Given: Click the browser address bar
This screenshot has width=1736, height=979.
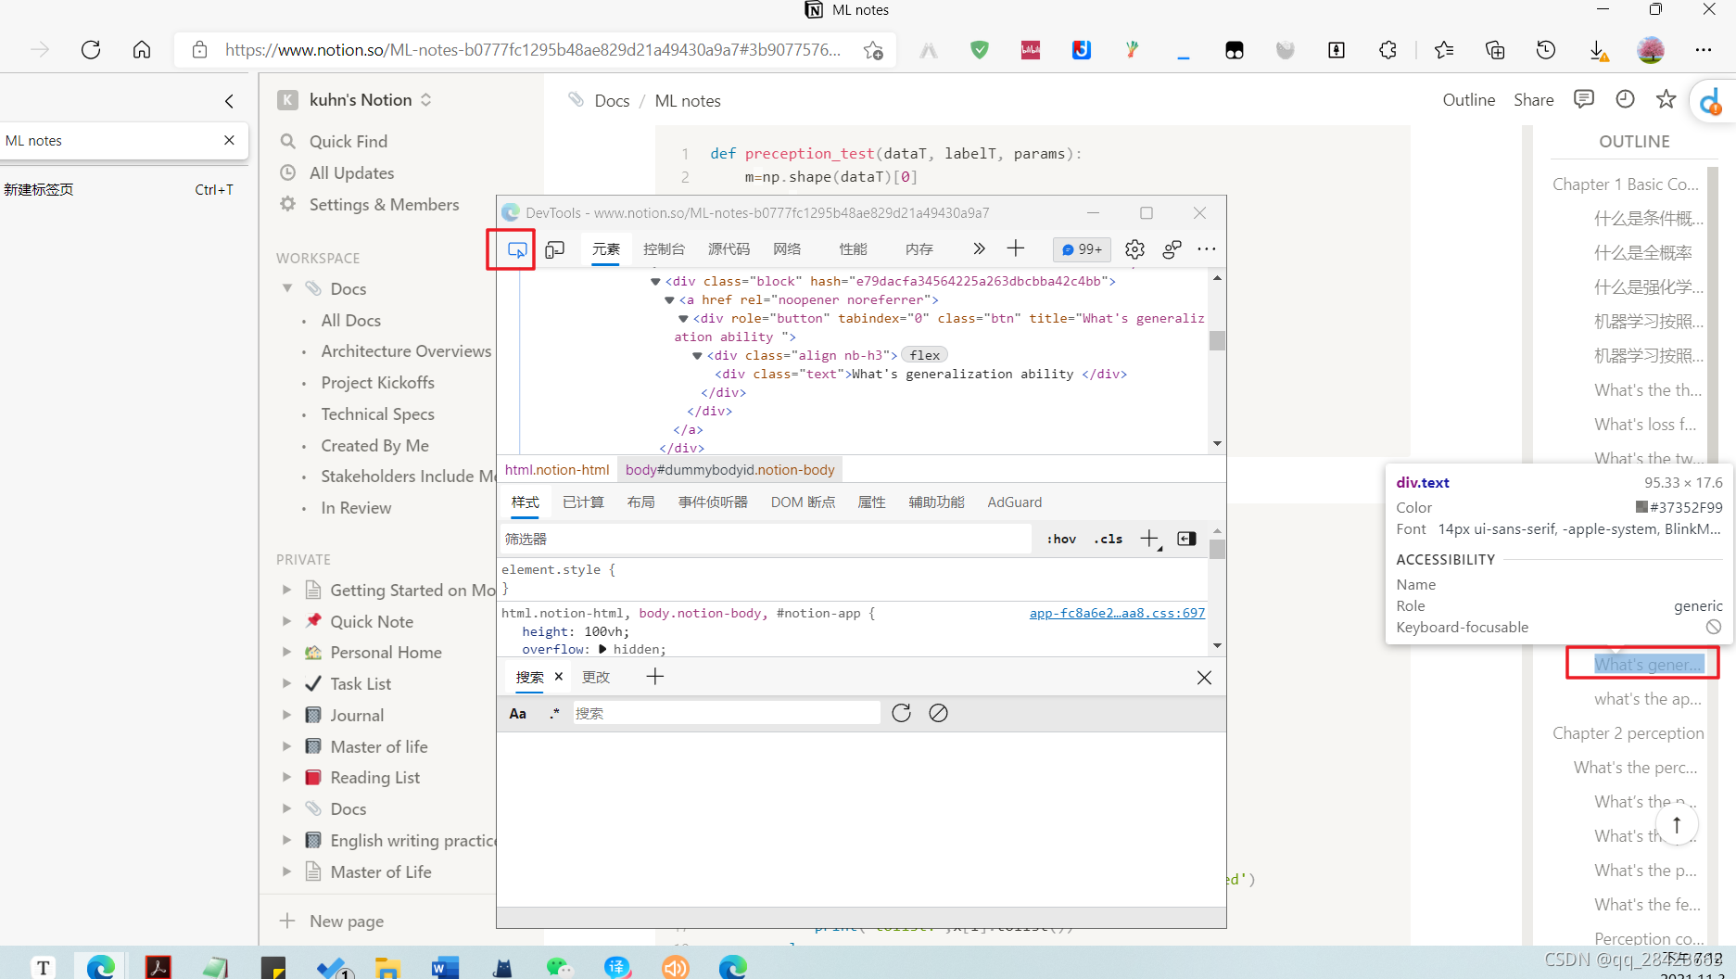Looking at the screenshot, I should pos(533,50).
